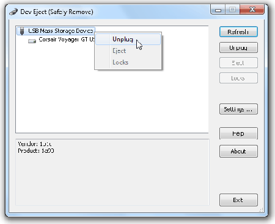Screen dimensions: 275x224
Task: Open Help via the Help button
Action: point(238,133)
